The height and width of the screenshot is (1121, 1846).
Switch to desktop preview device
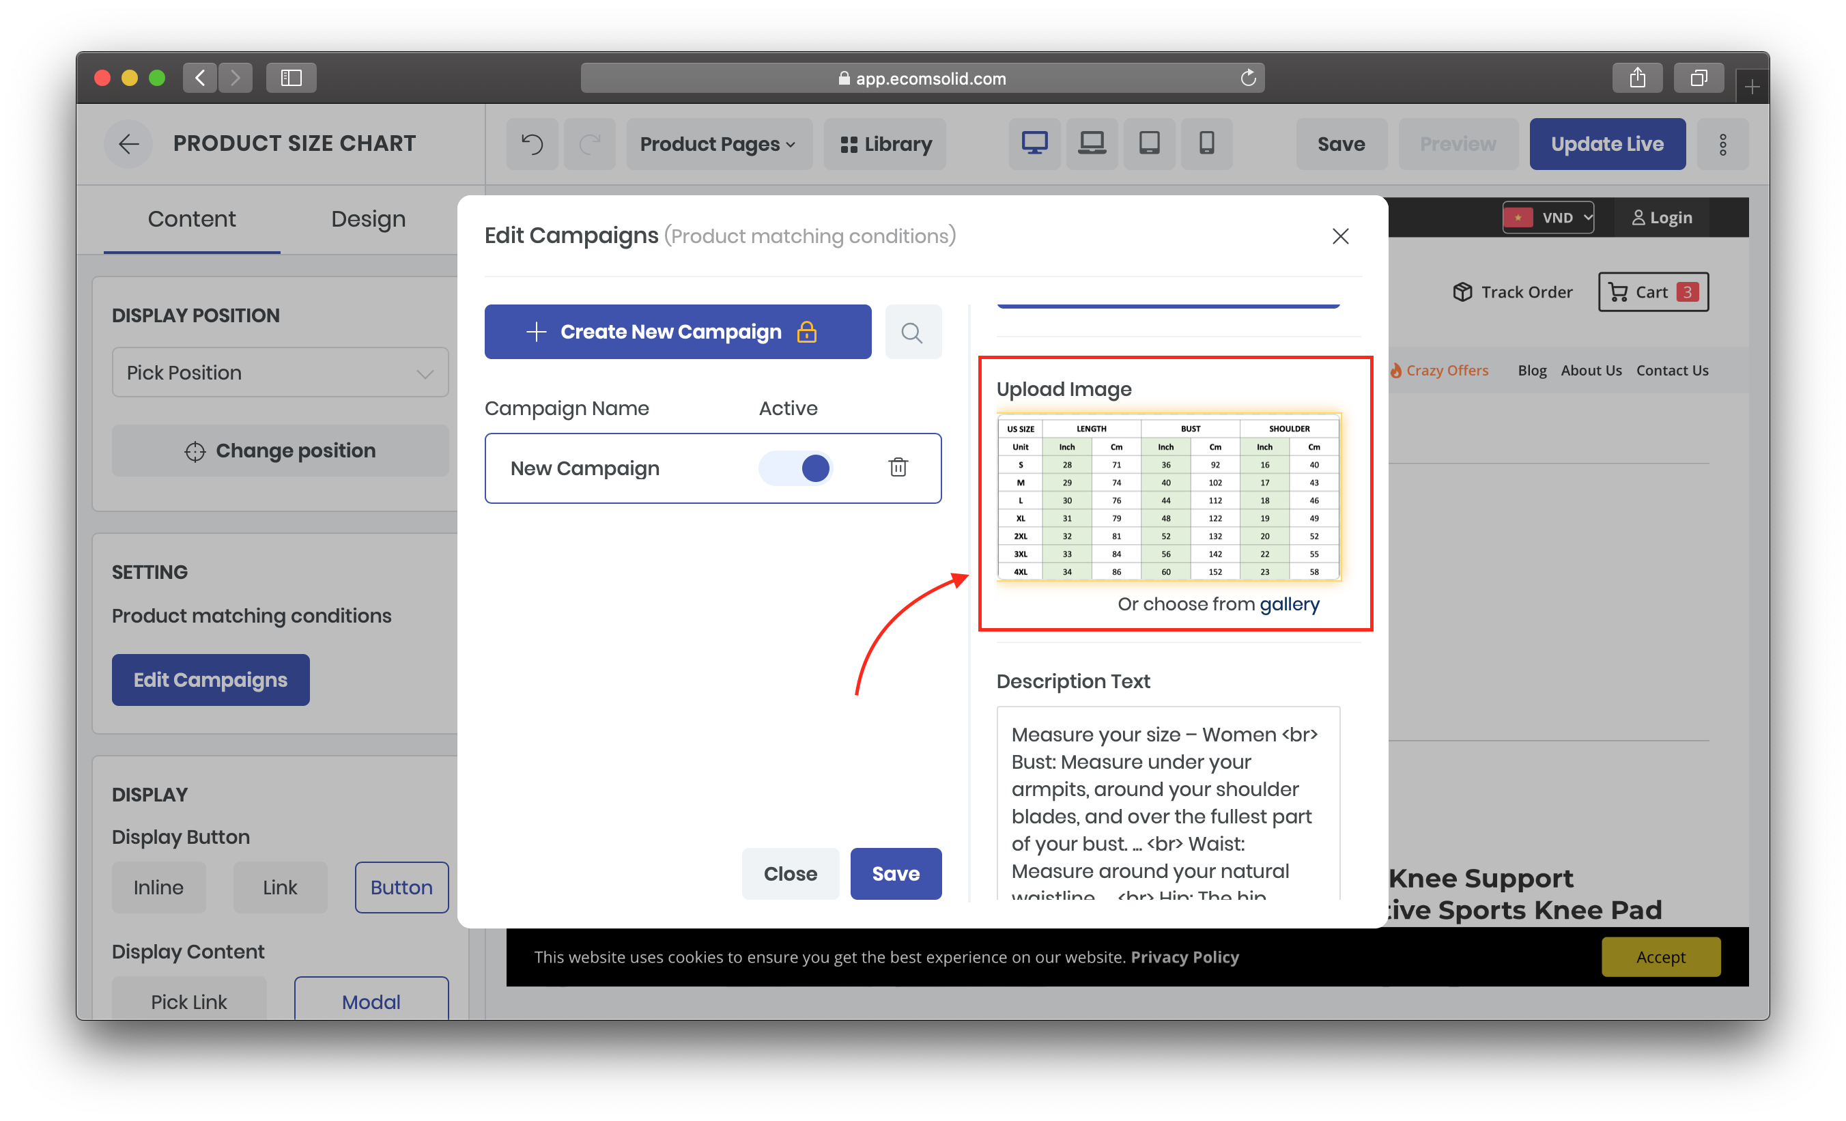[x=1034, y=143]
